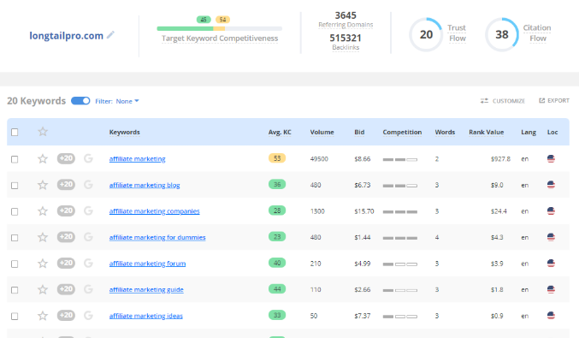Open the affiliate marketing keyword link

pos(138,159)
